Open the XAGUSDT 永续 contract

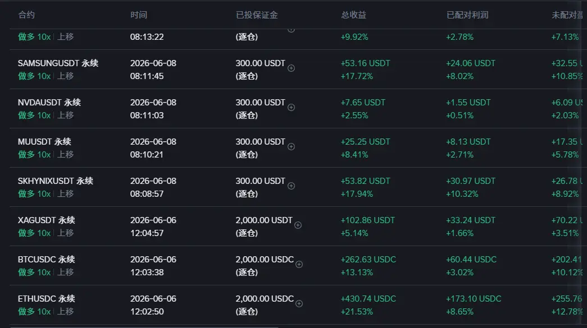[x=47, y=220]
